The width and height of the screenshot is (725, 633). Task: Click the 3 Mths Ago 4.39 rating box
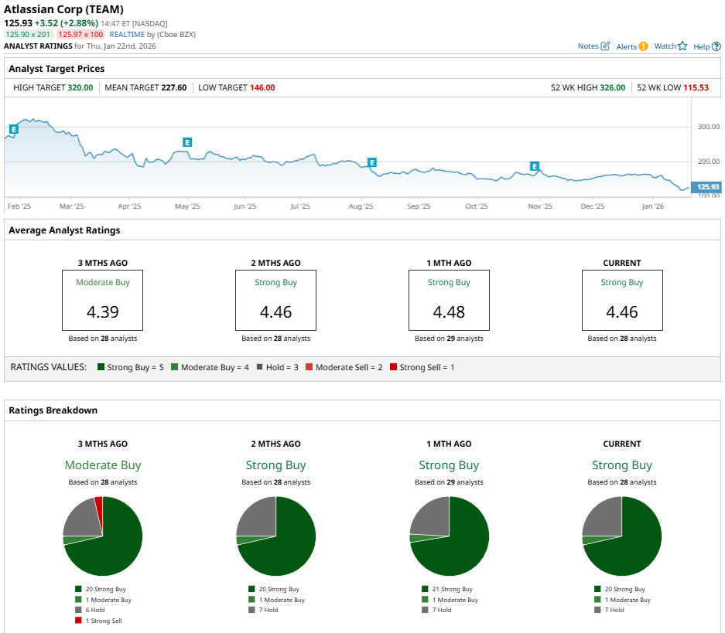(x=103, y=301)
